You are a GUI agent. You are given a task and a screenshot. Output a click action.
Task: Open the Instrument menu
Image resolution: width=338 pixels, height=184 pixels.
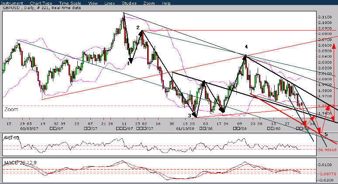(x=12, y=3)
